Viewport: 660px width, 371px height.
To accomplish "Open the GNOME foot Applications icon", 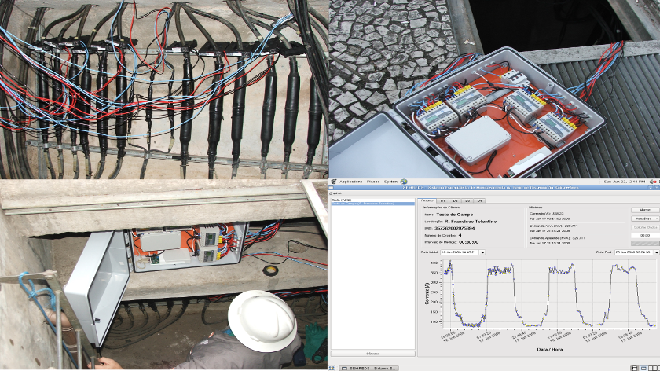I will [333, 182].
